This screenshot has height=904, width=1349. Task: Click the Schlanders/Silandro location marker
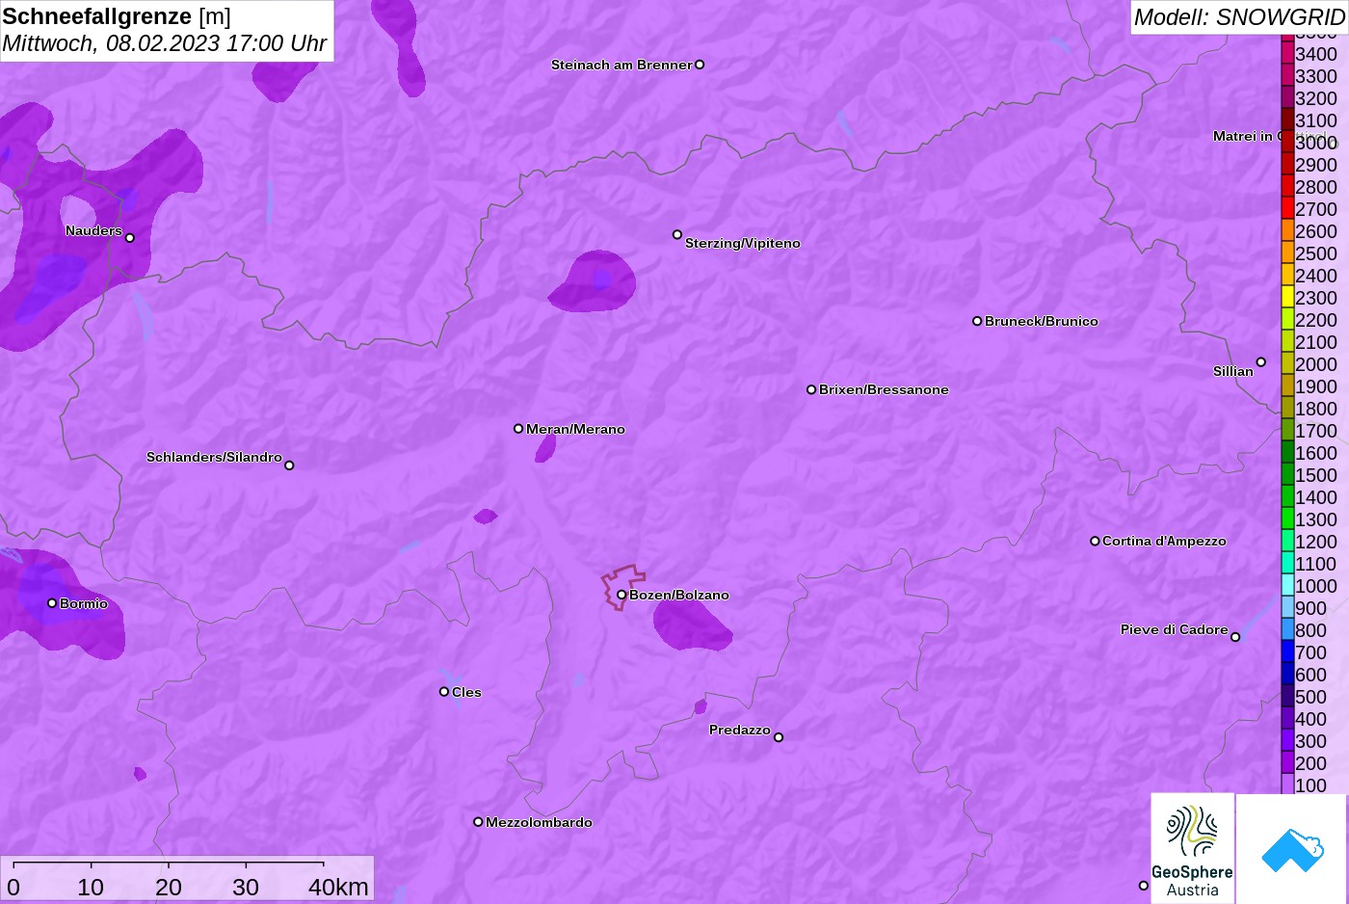[289, 465]
